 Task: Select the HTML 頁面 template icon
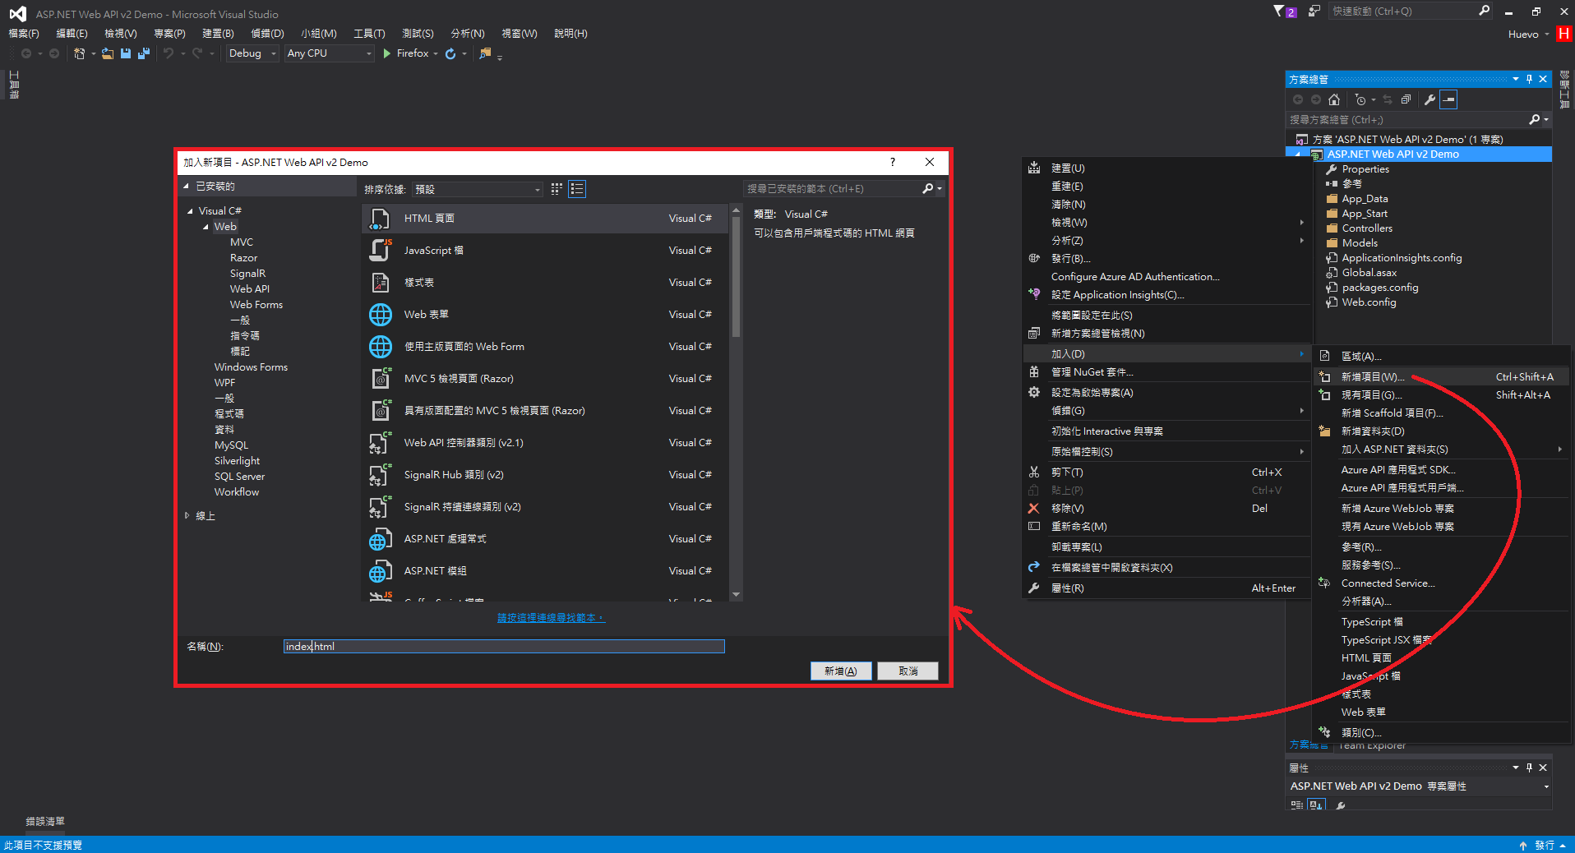pyautogui.click(x=381, y=219)
